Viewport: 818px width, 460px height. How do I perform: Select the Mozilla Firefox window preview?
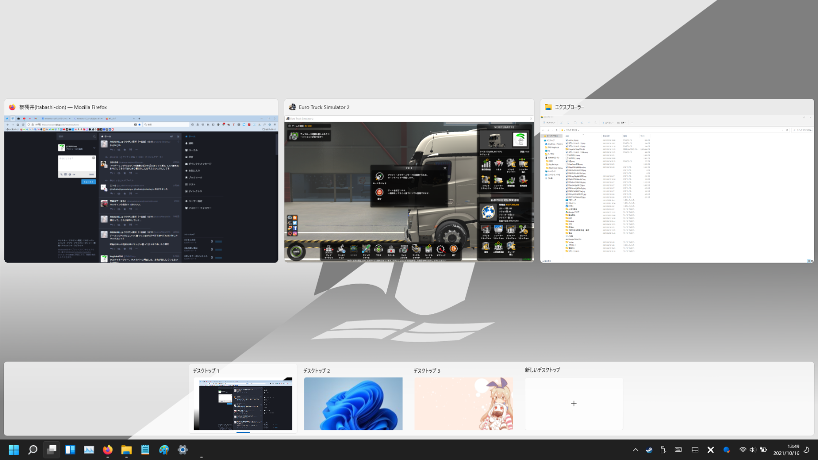[x=141, y=189]
